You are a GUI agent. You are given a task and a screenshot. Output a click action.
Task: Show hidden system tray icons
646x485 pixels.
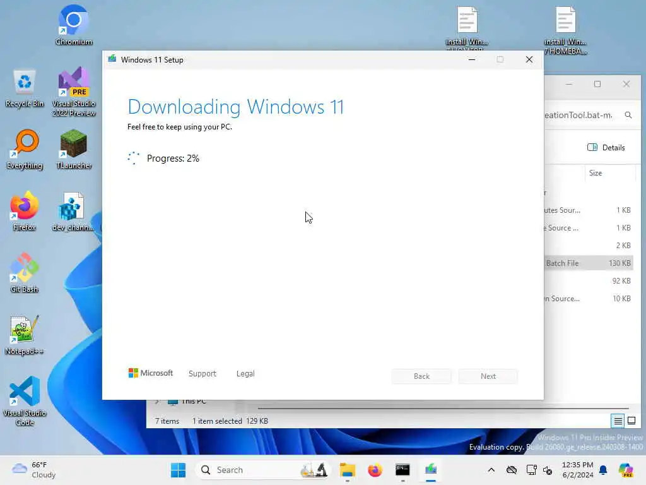tap(491, 470)
